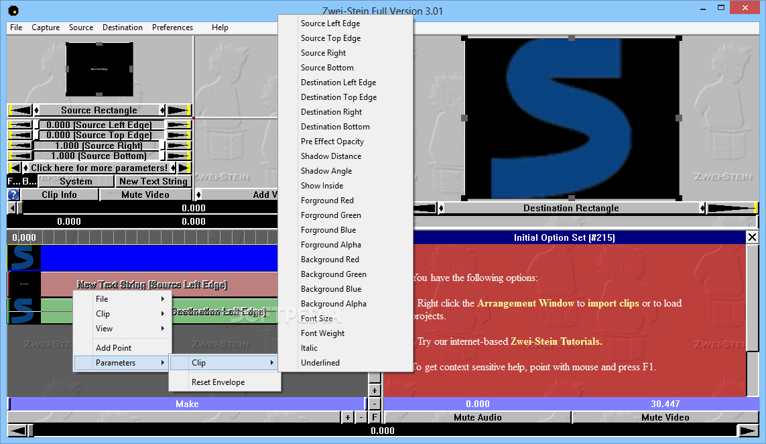Toggle Mute Audio below the help panel
Screen dimensions: 766x444
pyautogui.click(x=478, y=417)
